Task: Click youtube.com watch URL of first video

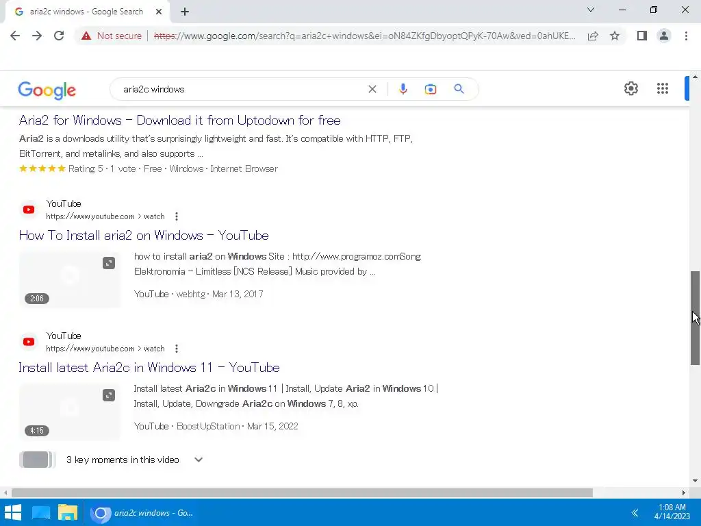Action: (105, 216)
